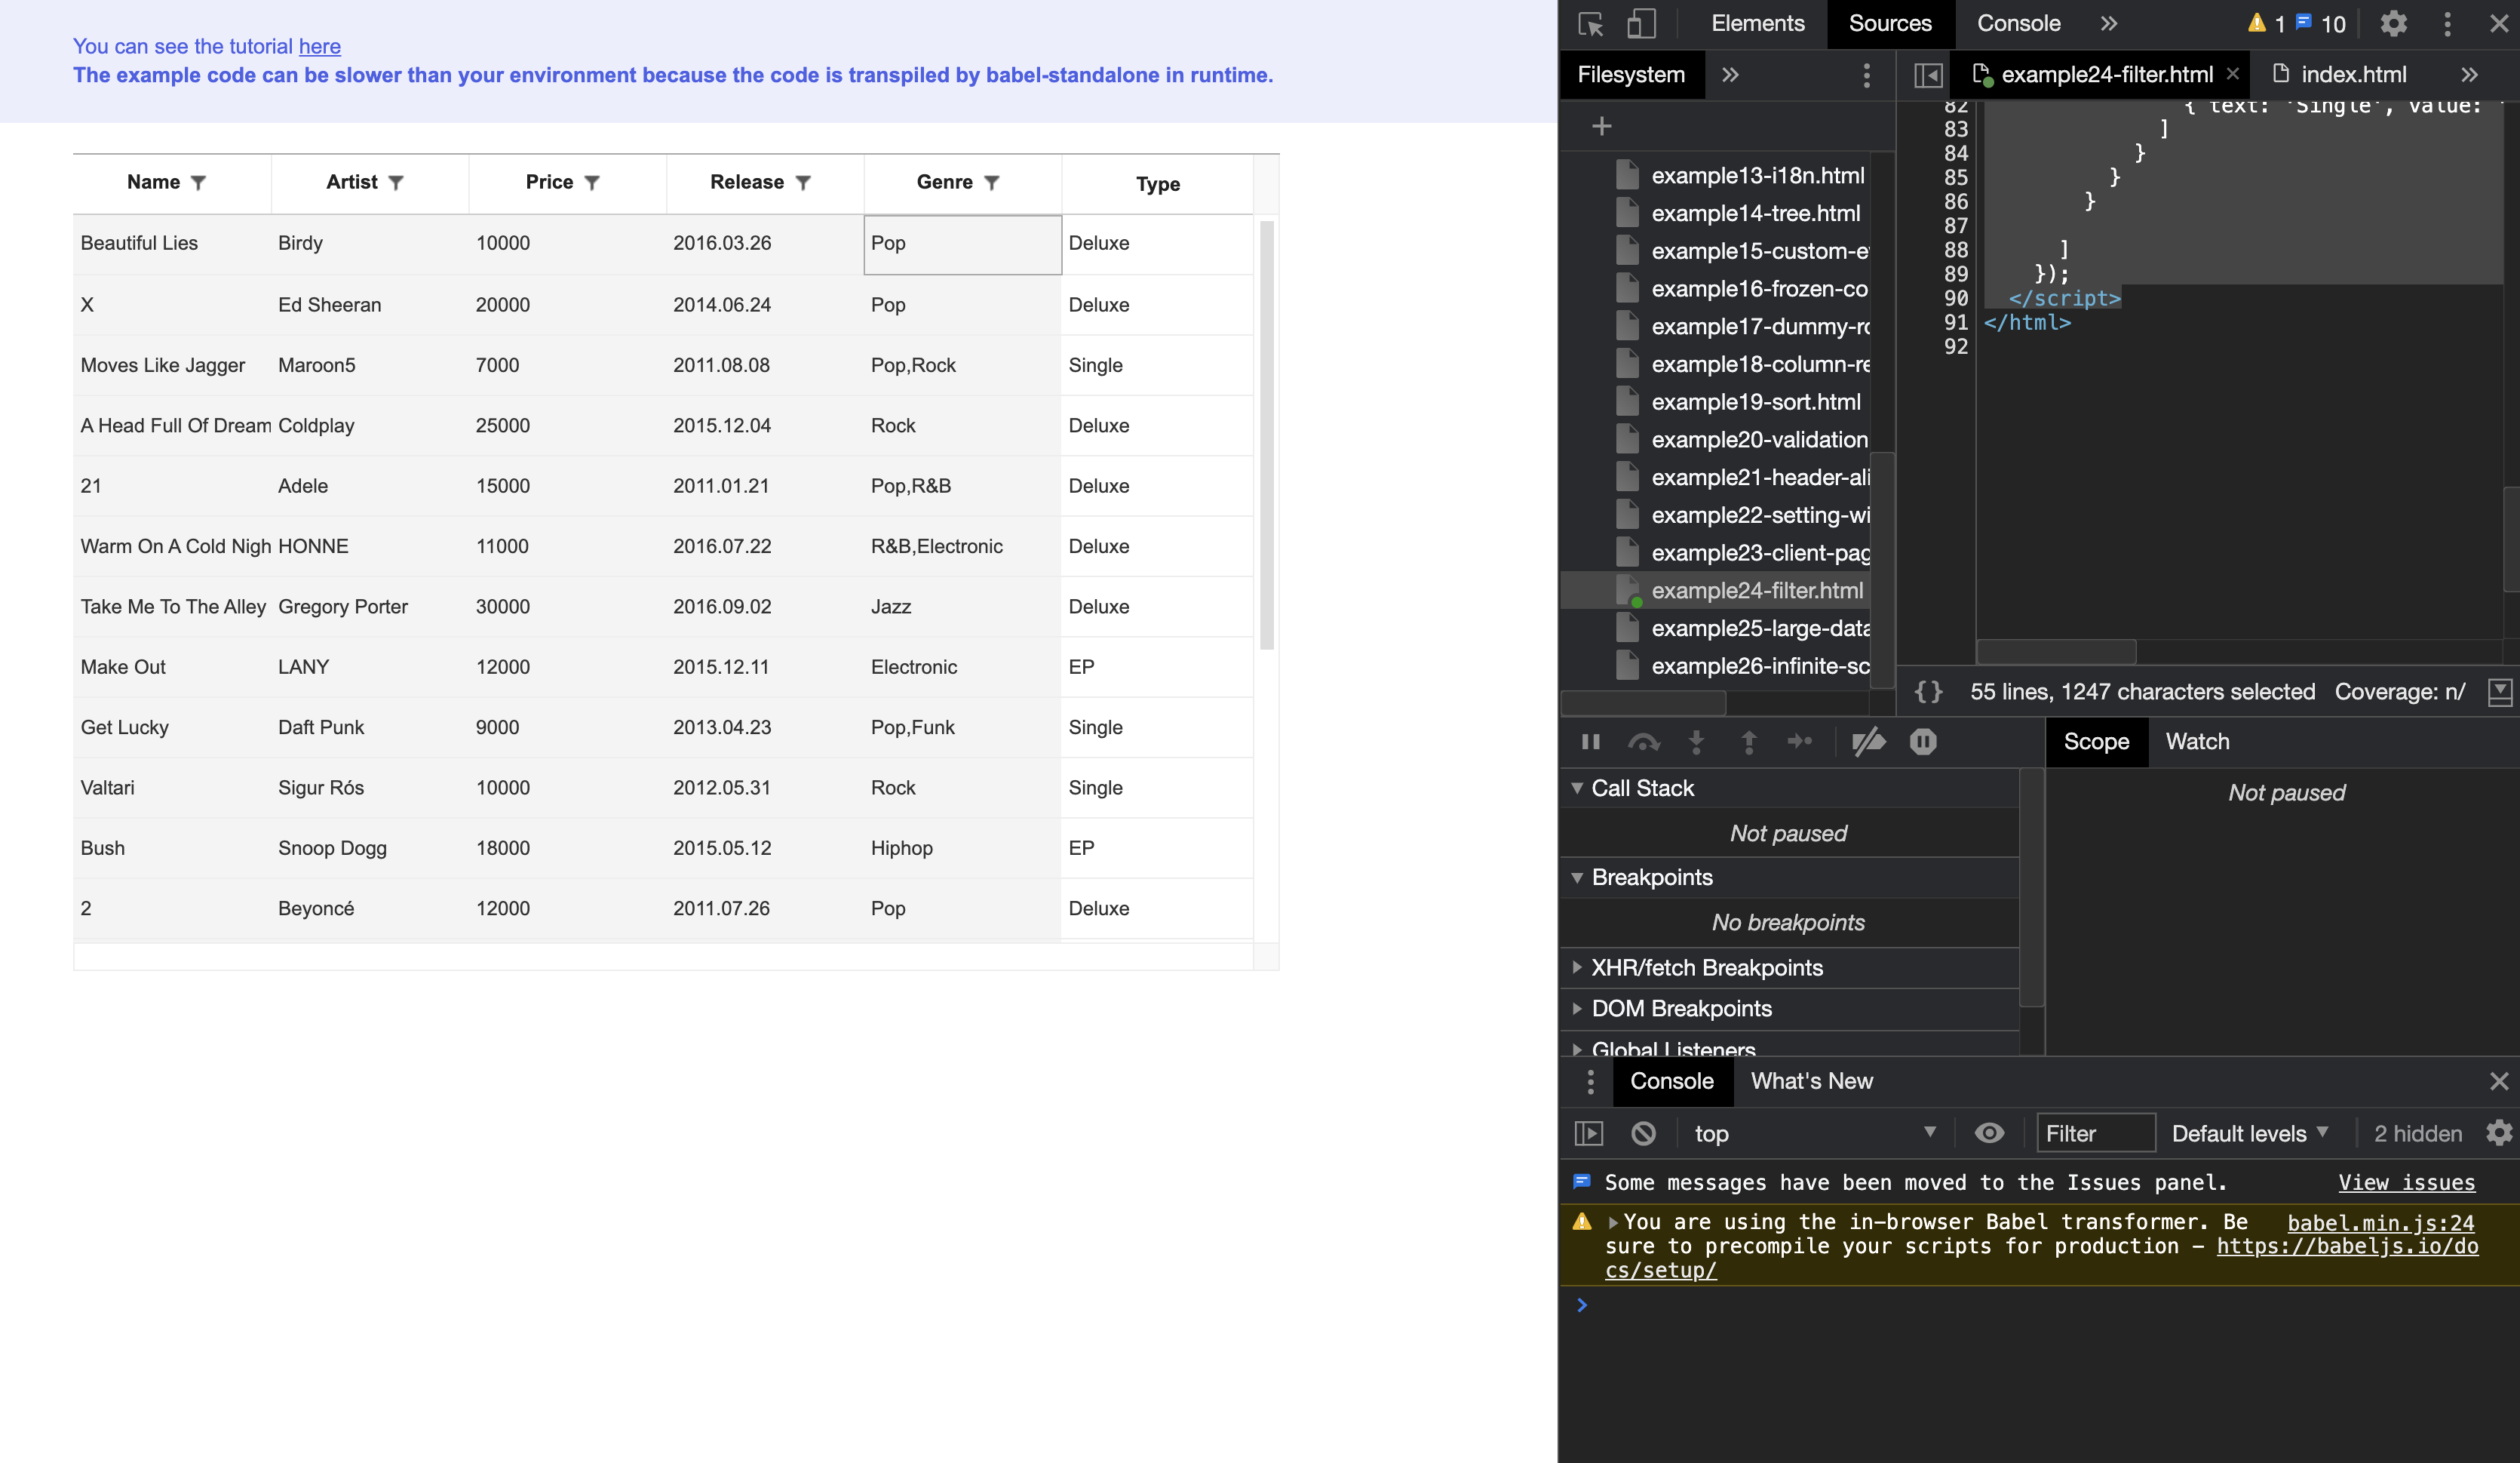
Task: Click the pause on exceptions icon
Action: [x=1924, y=742]
